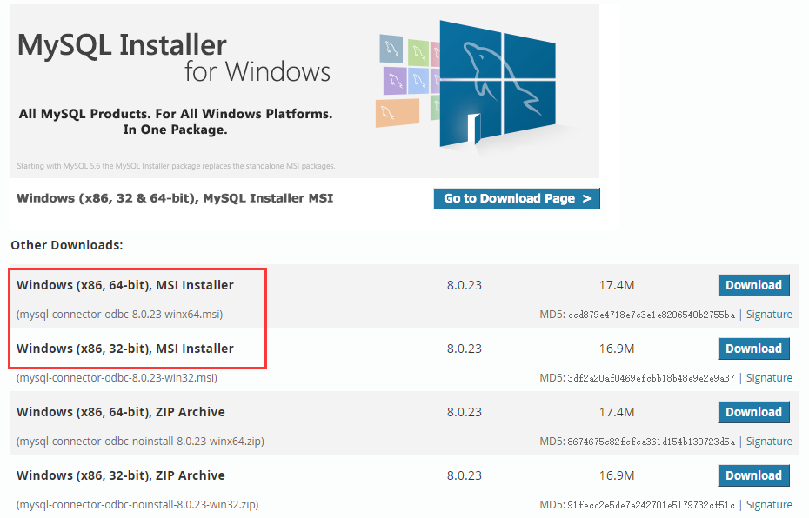Click the bright green dolphin tile in banner
The width and height of the screenshot is (809, 518).
click(x=420, y=53)
